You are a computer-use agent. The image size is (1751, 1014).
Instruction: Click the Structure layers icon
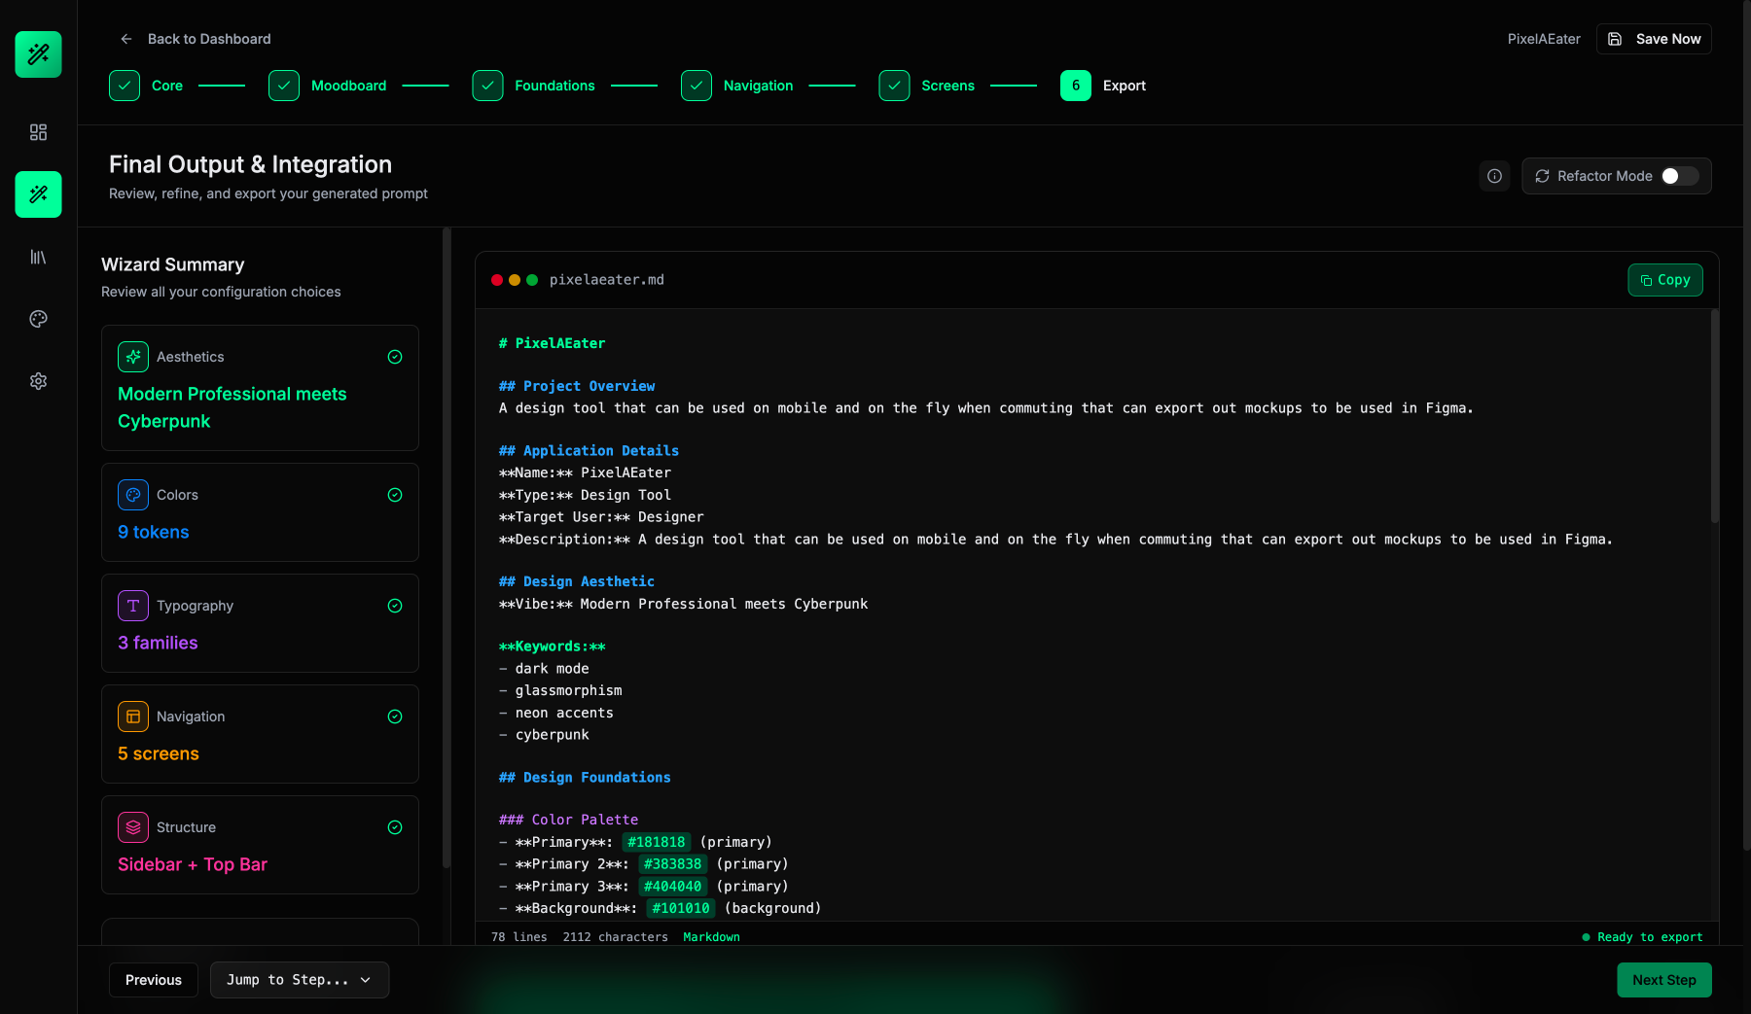[x=133, y=827]
